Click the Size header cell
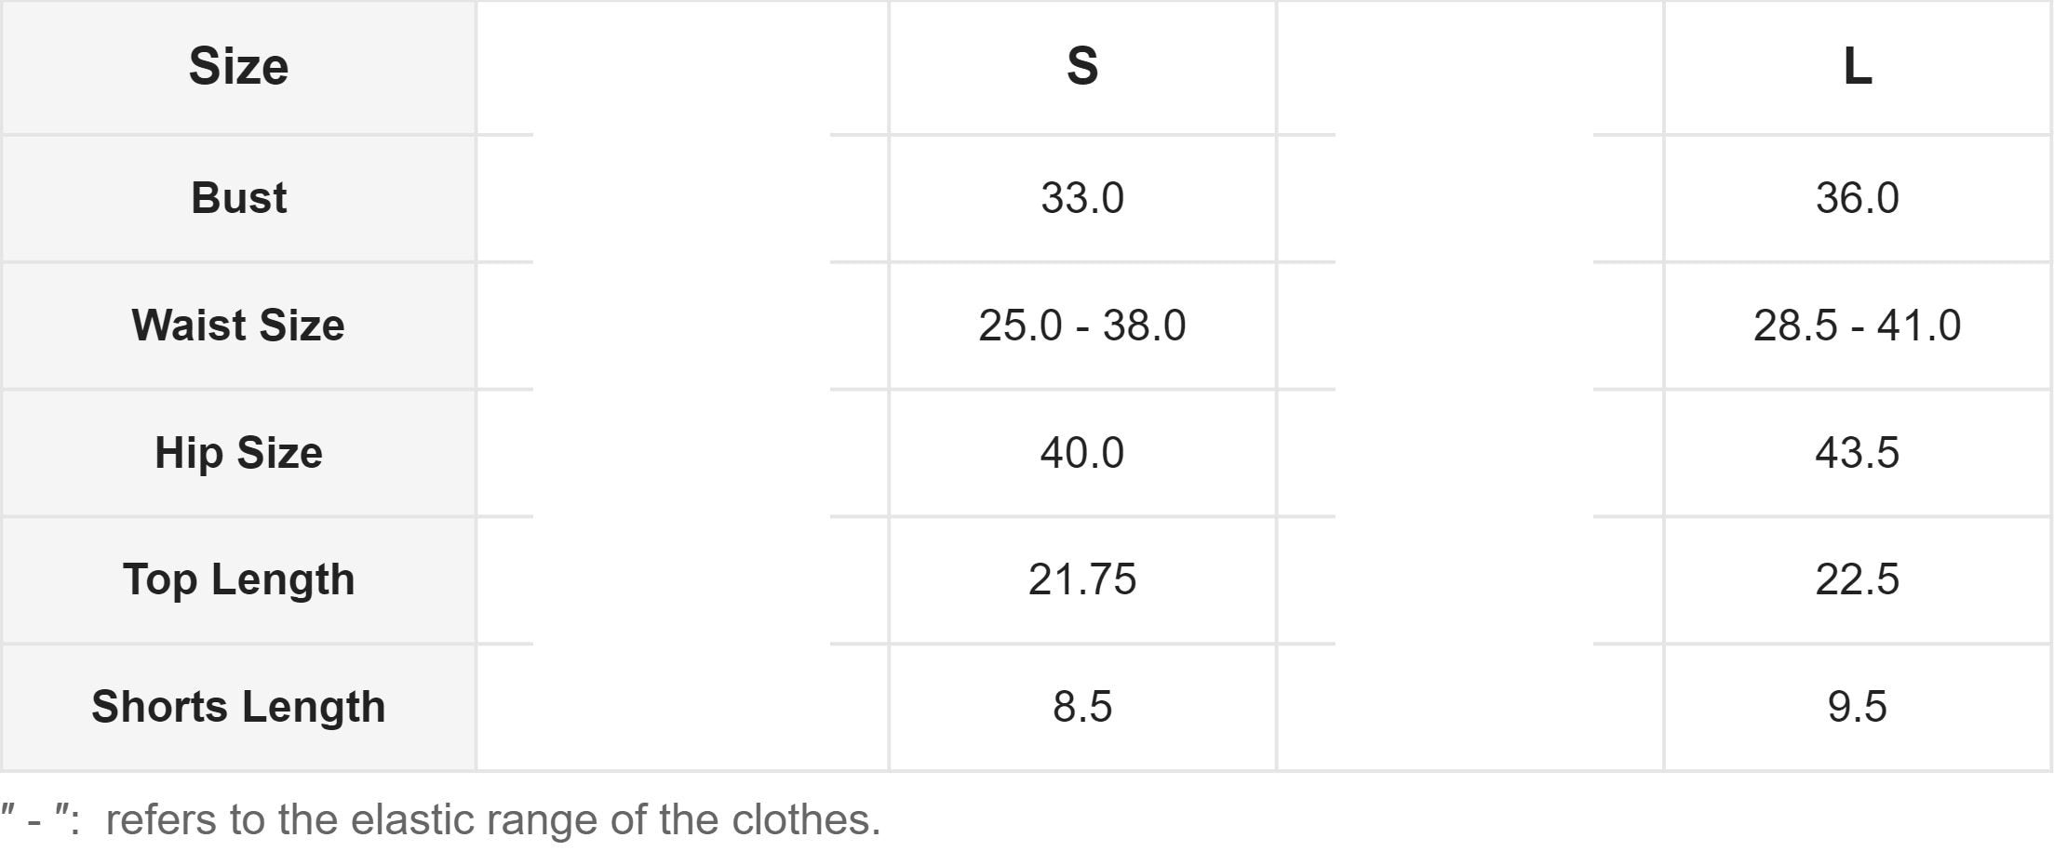The width and height of the screenshot is (2054, 851). 238,67
